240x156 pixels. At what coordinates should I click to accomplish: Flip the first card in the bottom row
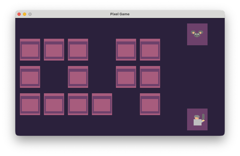click(30, 104)
